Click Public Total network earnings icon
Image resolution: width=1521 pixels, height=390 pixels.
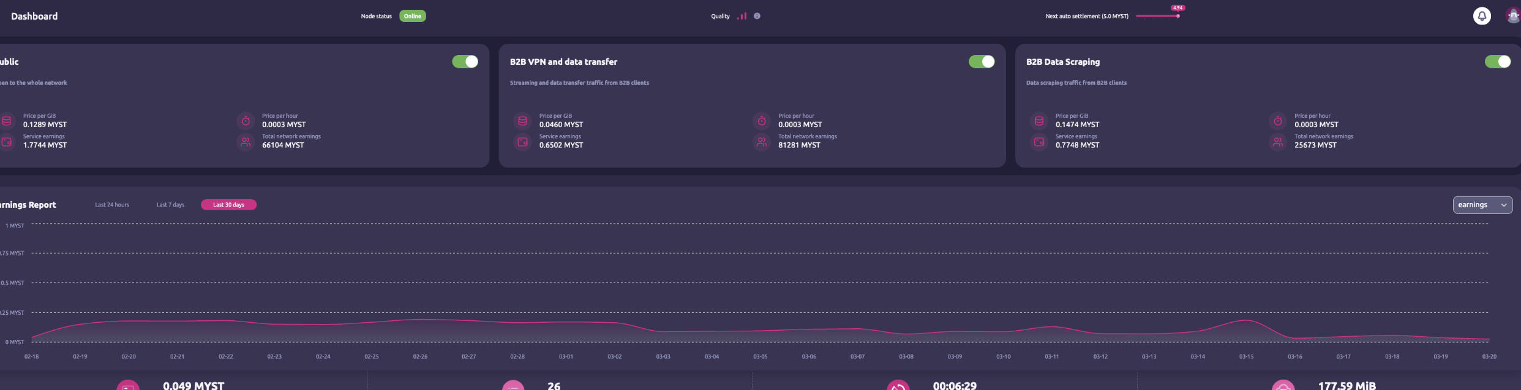[x=246, y=142]
